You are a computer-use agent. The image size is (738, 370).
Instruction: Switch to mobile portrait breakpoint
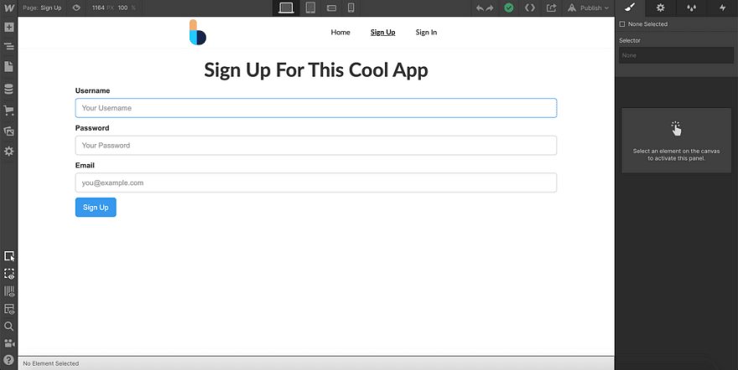351,8
